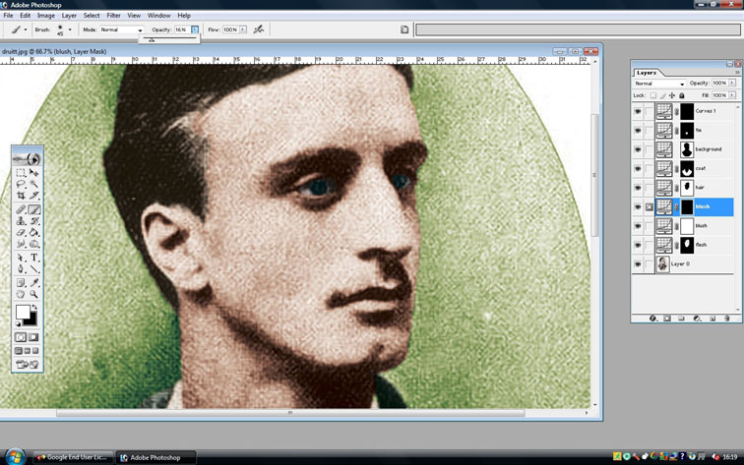The height and width of the screenshot is (465, 744).
Task: Select the Move tool
Action: 34,172
